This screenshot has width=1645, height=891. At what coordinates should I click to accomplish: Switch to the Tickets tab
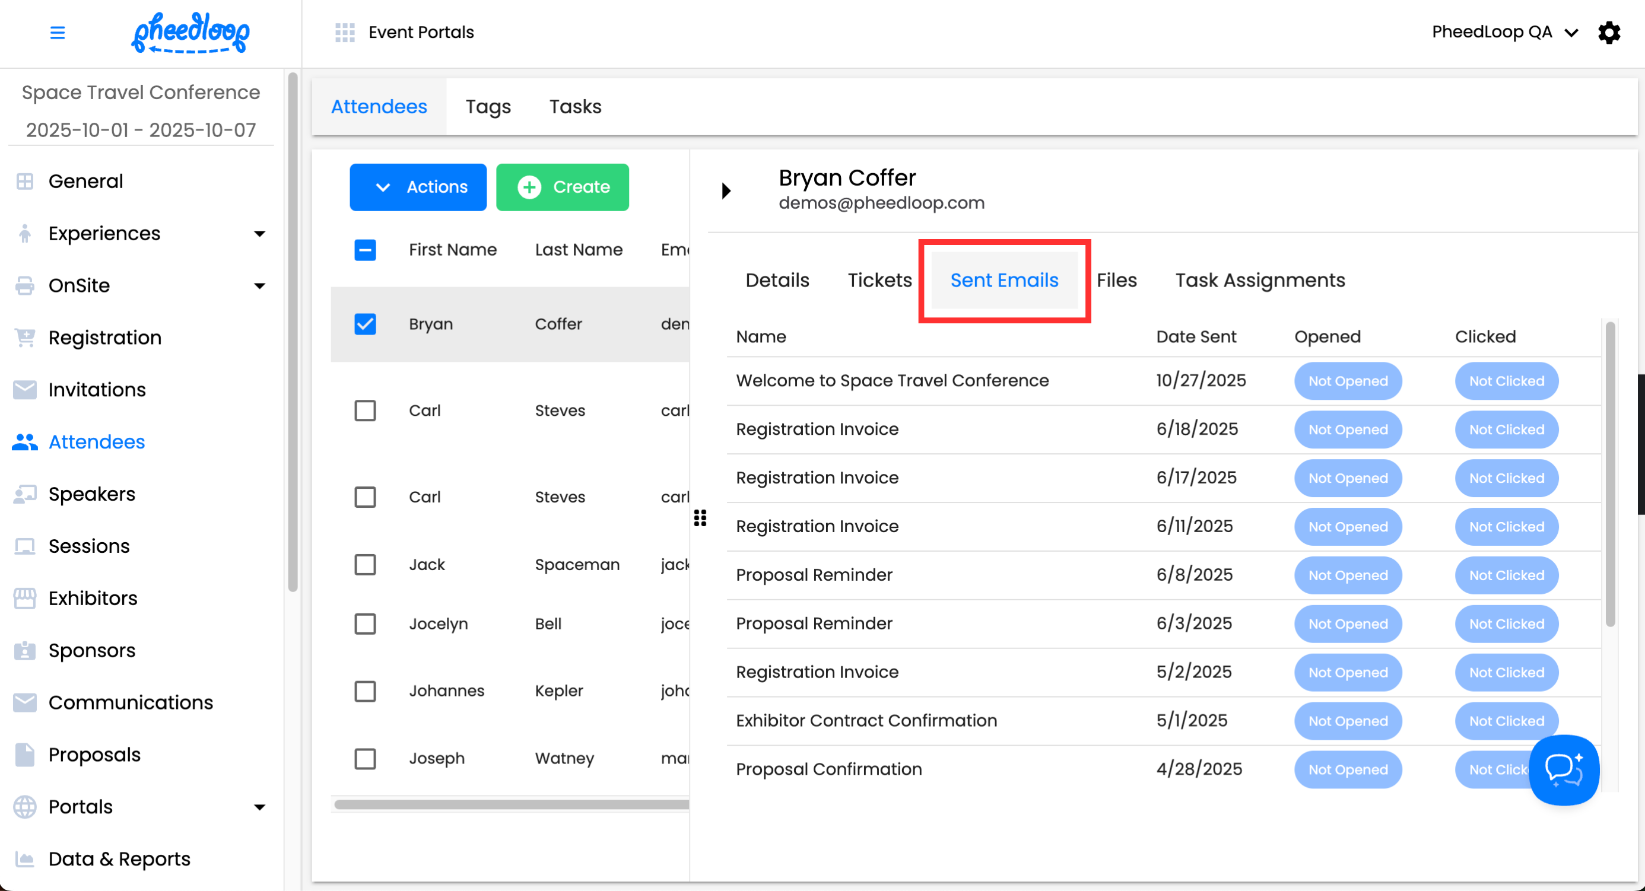(879, 280)
